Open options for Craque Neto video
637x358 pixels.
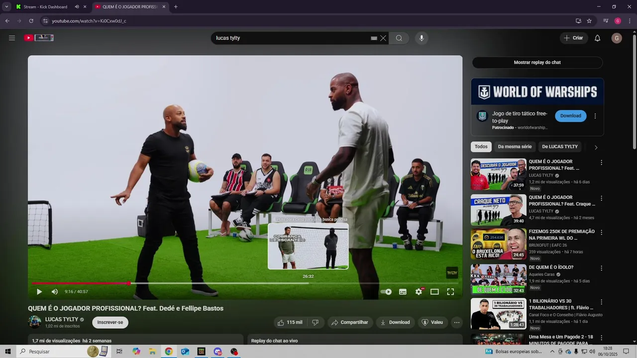pyautogui.click(x=601, y=198)
